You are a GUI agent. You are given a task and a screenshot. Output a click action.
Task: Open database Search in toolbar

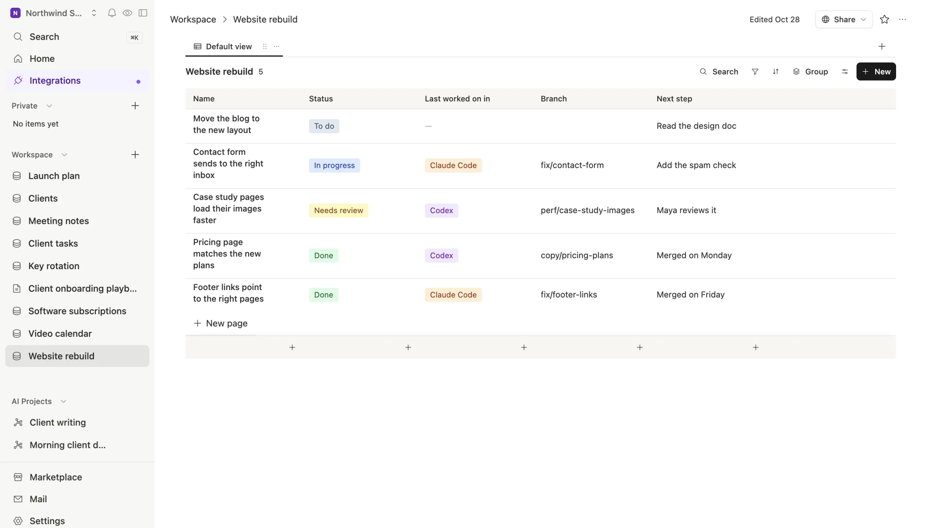(719, 72)
